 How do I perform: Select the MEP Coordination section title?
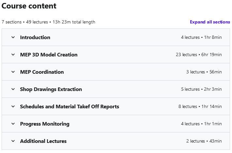pyautogui.click(x=42, y=72)
